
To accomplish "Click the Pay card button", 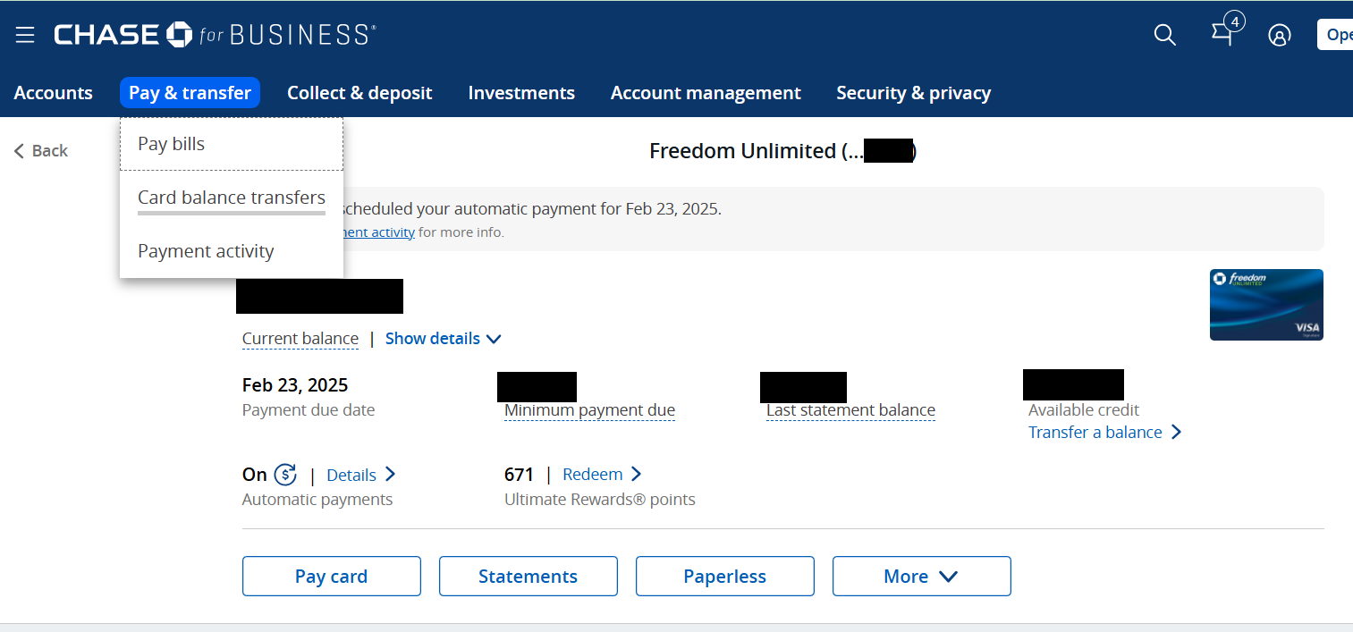I will [331, 577].
